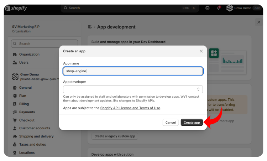Open Checkout settings in sidebar
Image resolution: width=267 pixels, height=161 pixels.
point(27,120)
